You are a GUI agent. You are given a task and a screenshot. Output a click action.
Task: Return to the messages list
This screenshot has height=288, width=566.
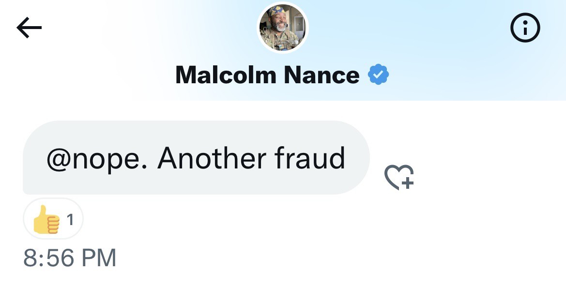click(29, 29)
